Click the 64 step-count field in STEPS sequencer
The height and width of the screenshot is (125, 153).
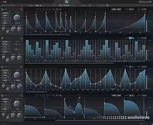click(6, 47)
